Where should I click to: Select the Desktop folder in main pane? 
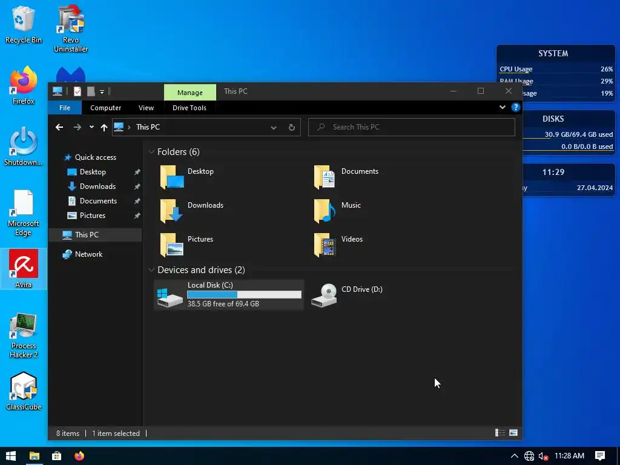click(x=188, y=176)
